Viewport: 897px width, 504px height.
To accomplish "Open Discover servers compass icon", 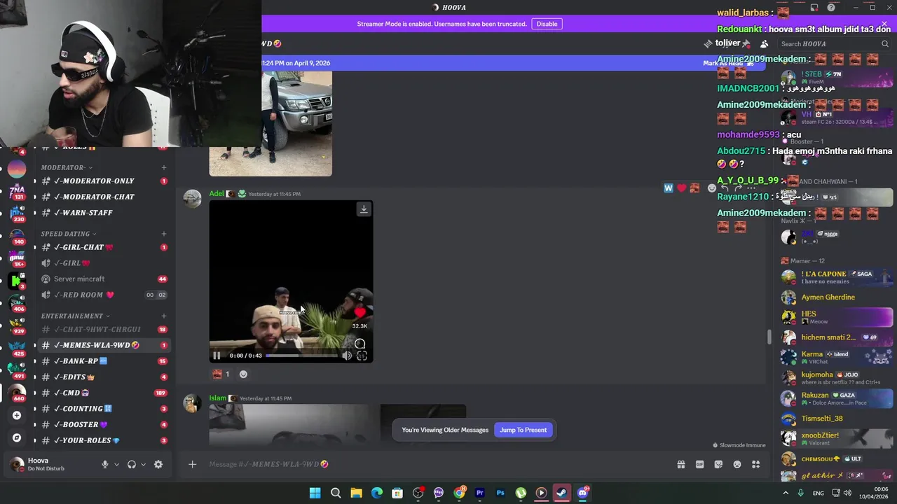I will (x=17, y=437).
